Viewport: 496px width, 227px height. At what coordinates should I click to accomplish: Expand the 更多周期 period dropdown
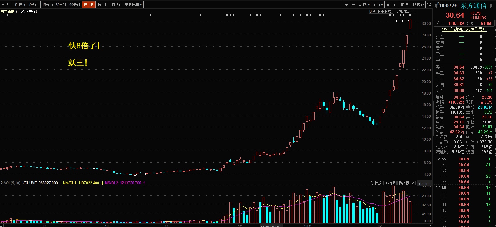click(133, 5)
